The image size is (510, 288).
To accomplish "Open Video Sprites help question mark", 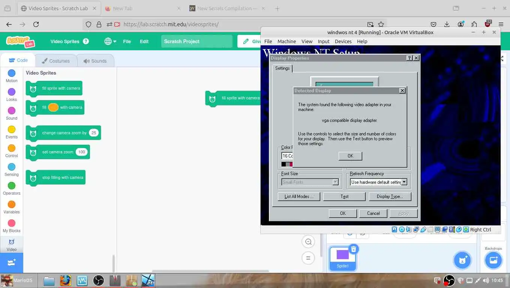I will pyautogui.click(x=86, y=41).
